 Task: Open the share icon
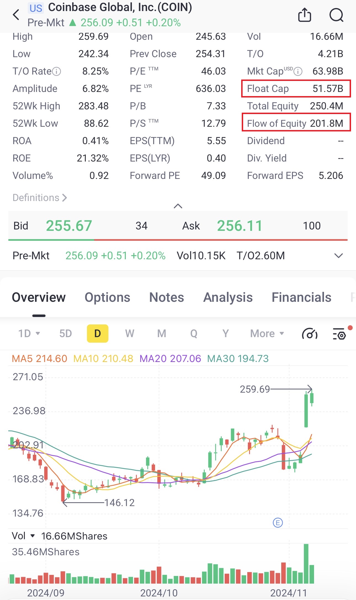coord(305,15)
